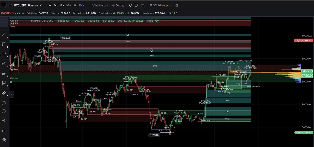
Task: Click the Liquidations $79.68M value
Action: pos(160,13)
